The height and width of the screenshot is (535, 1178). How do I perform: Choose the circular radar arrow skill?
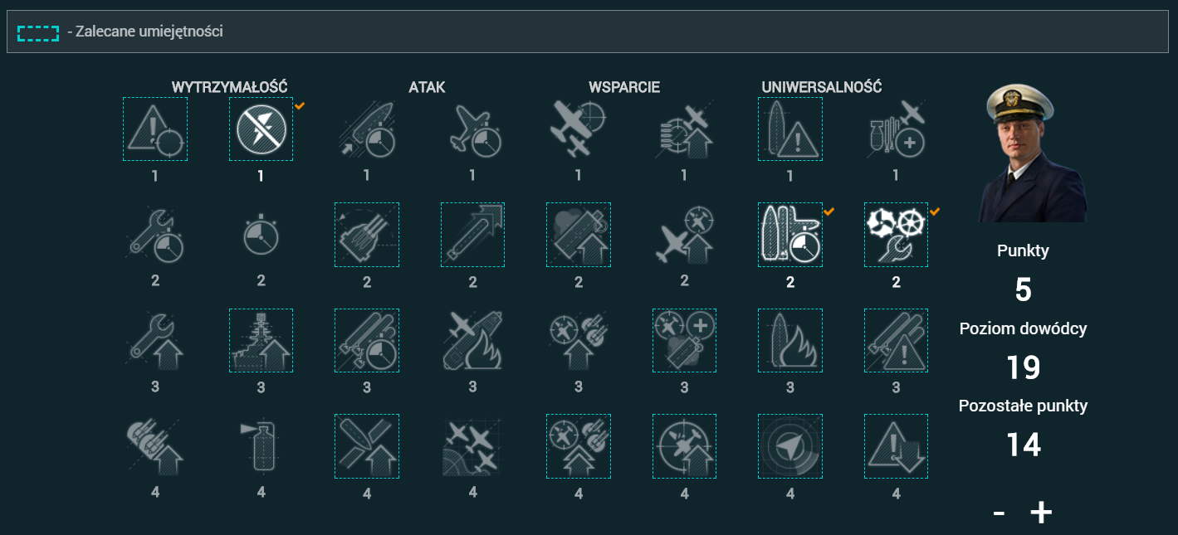click(x=790, y=447)
